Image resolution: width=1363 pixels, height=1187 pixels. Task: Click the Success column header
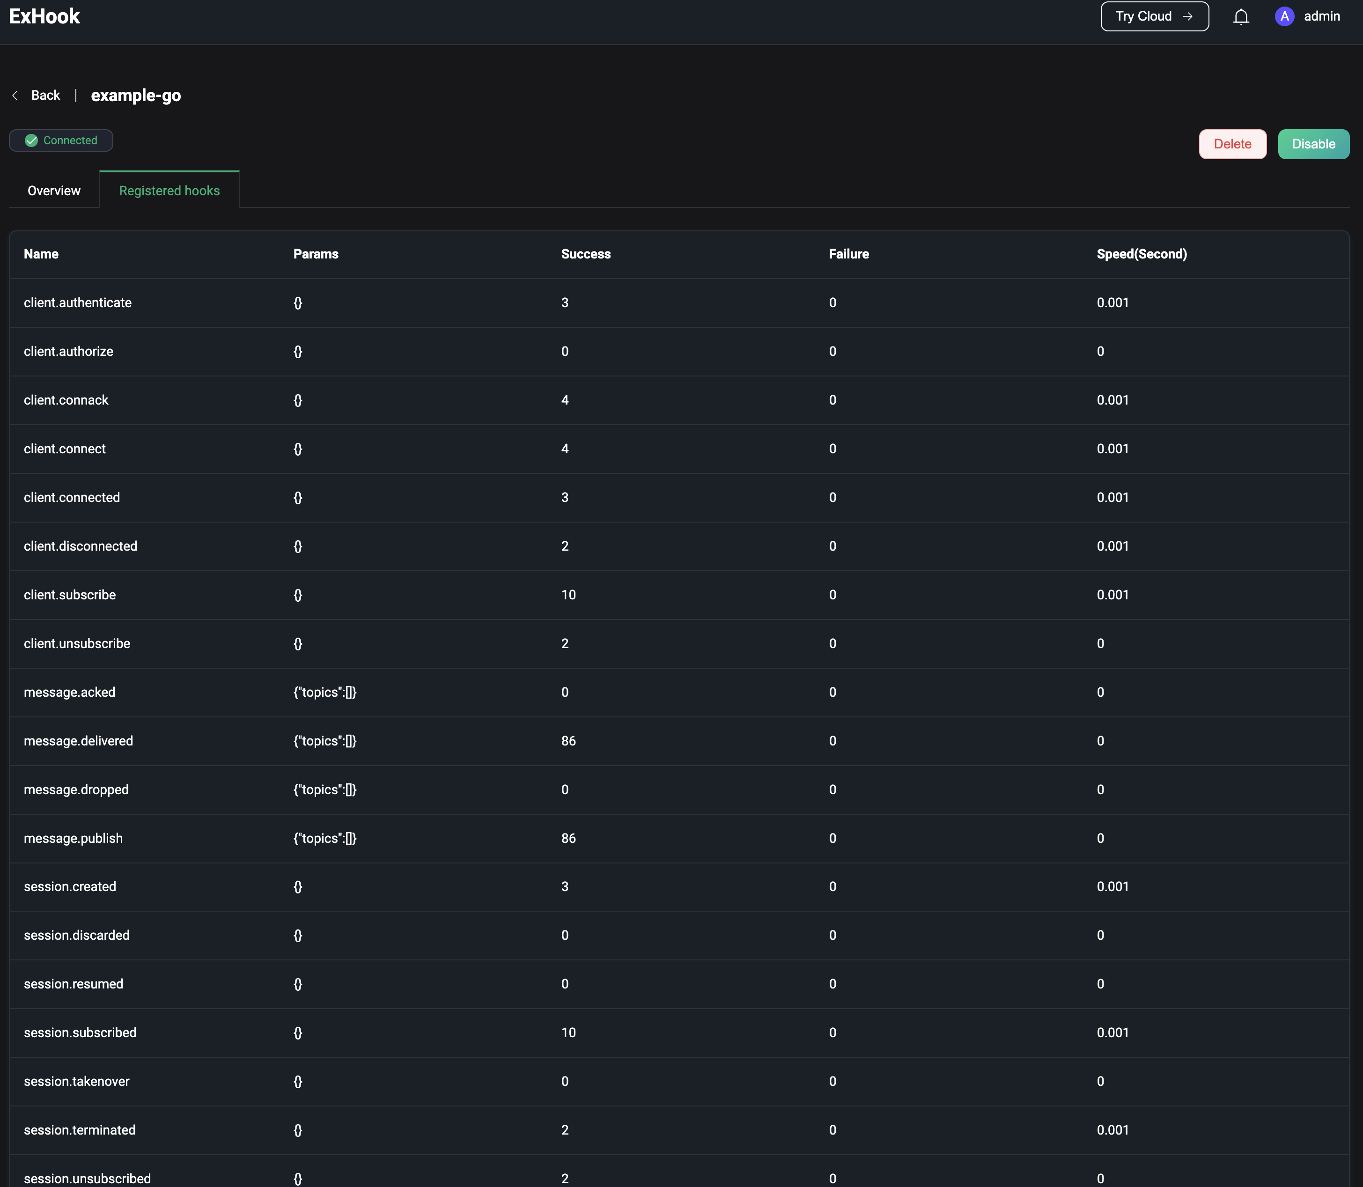(x=585, y=254)
